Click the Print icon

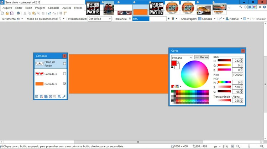point(19,13)
